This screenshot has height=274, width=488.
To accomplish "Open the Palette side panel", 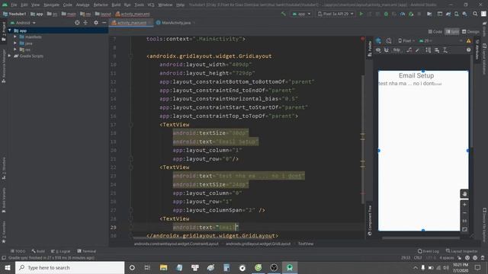I will pos(370,49).
